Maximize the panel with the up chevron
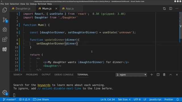The image size is (182, 102). (x=171, y=75)
